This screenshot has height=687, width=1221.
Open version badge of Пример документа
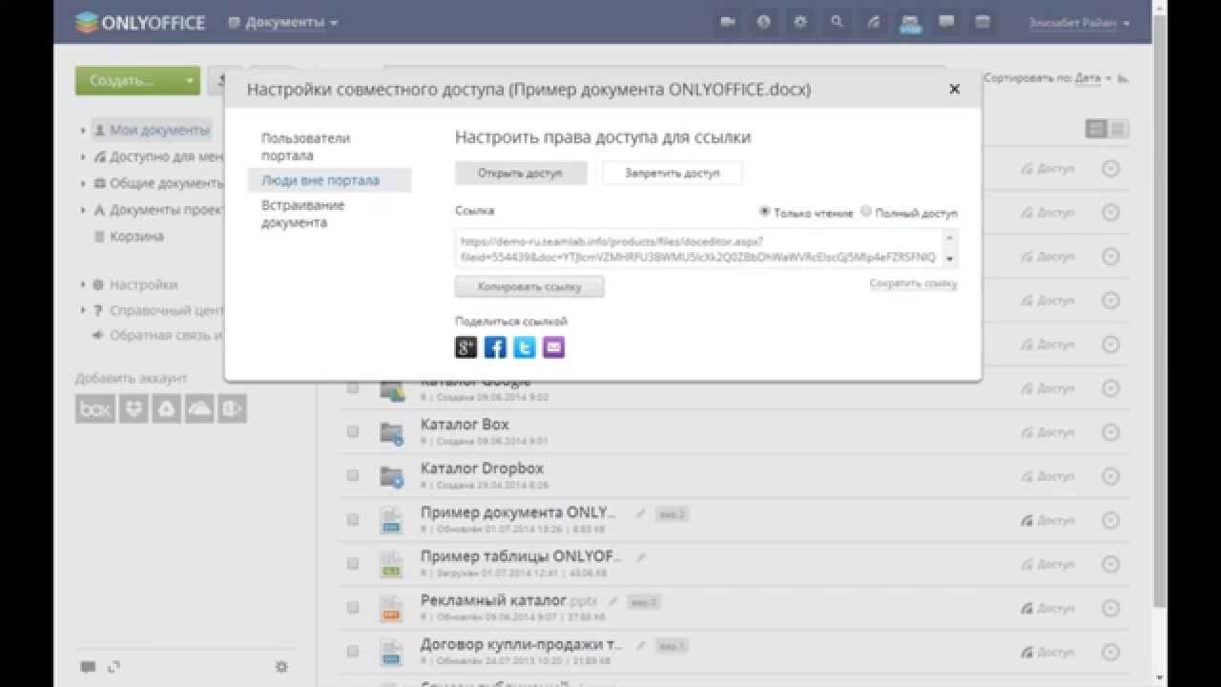point(673,514)
